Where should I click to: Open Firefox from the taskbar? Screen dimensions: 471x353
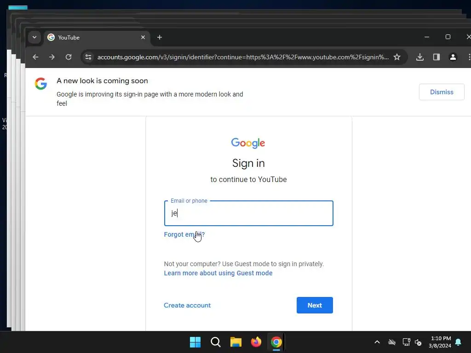click(x=256, y=342)
